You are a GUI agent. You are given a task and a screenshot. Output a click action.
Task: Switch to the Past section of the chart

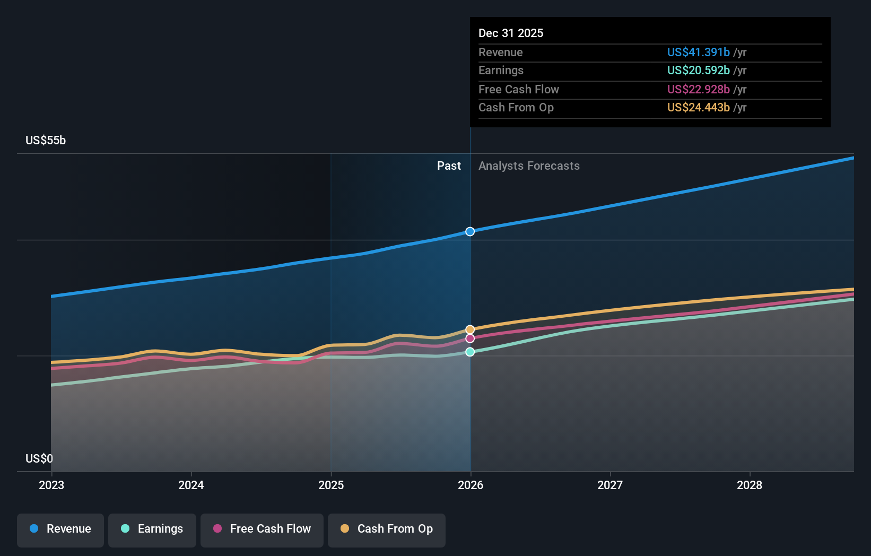point(449,166)
